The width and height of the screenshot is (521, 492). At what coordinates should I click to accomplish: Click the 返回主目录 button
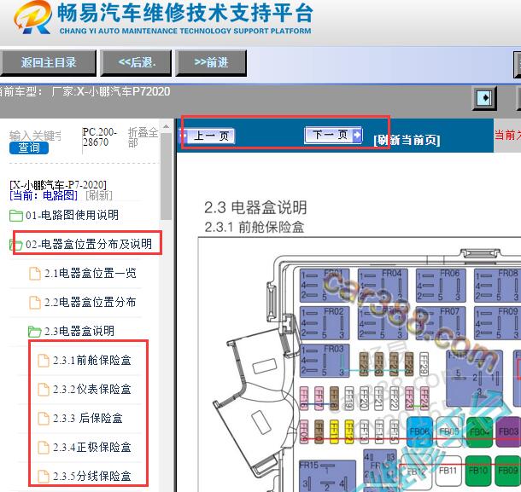pos(48,63)
